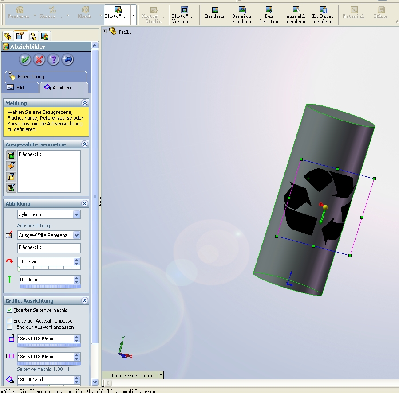Collapse the Abbildung section
This screenshot has width=399, height=393.
[x=85, y=203]
